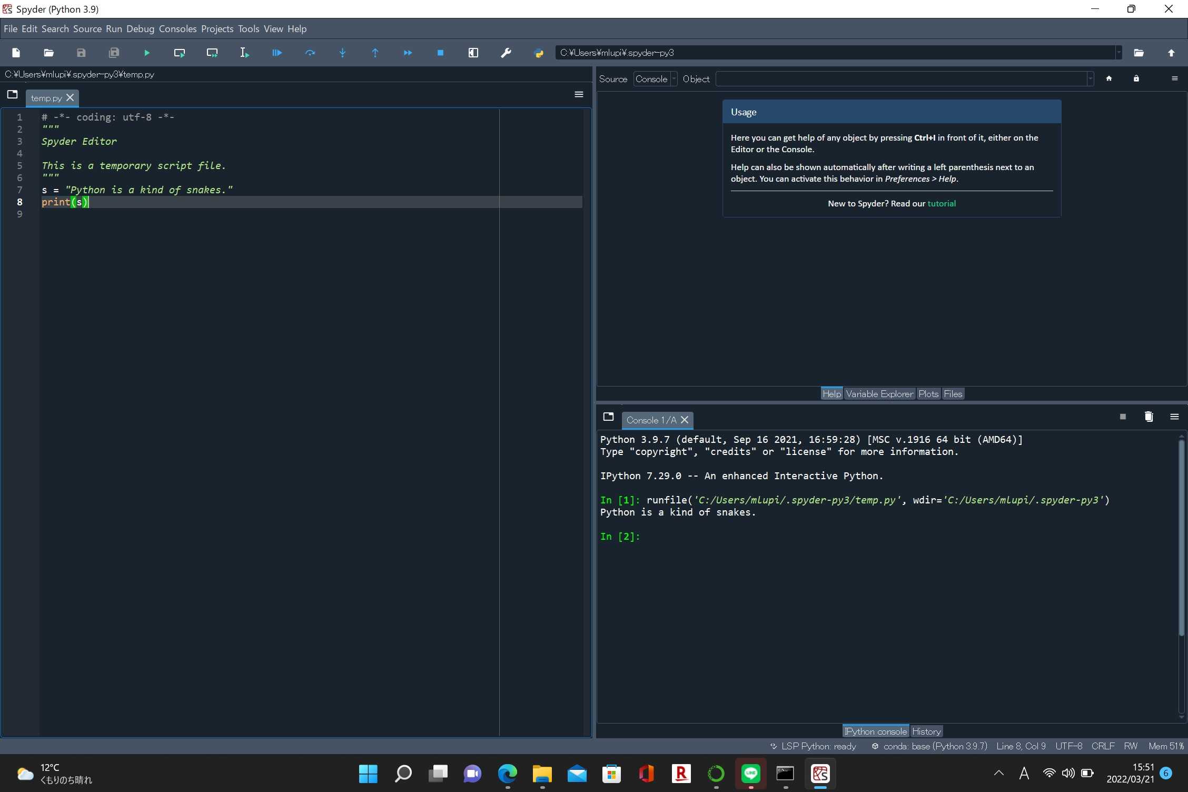
Task: Save the current script
Action: 81,53
